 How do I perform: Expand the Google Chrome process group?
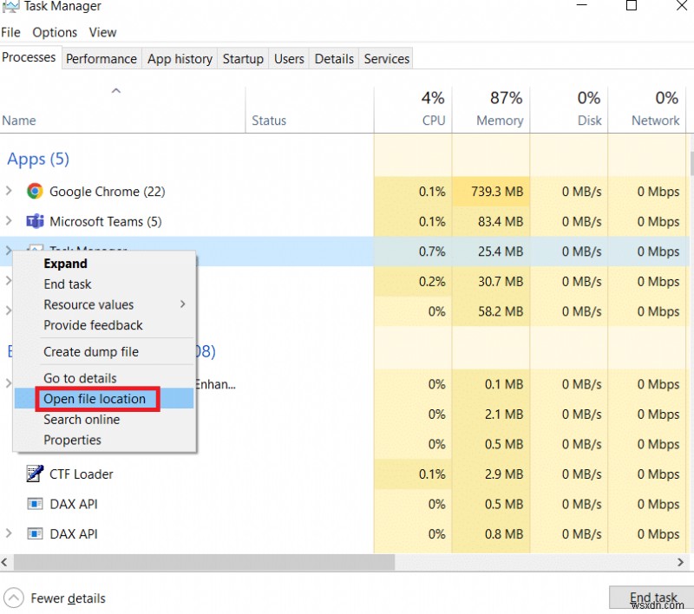[x=9, y=191]
